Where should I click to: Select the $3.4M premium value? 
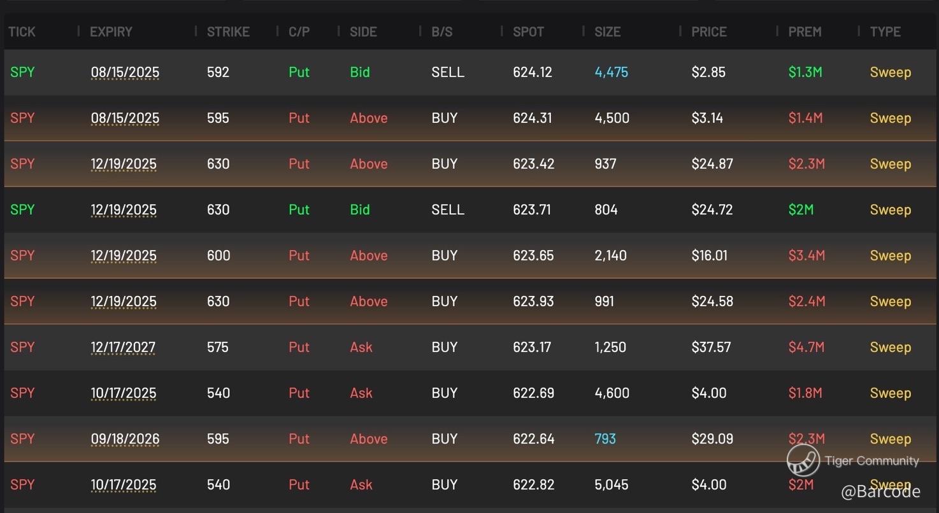click(806, 256)
